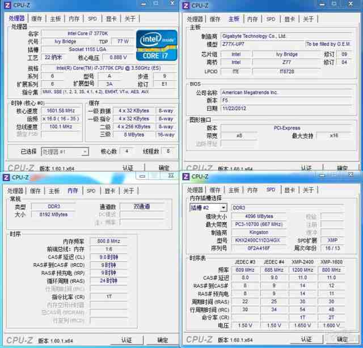Click the module manufacturer 'Kingston'
The width and height of the screenshot is (363, 348).
click(259, 233)
